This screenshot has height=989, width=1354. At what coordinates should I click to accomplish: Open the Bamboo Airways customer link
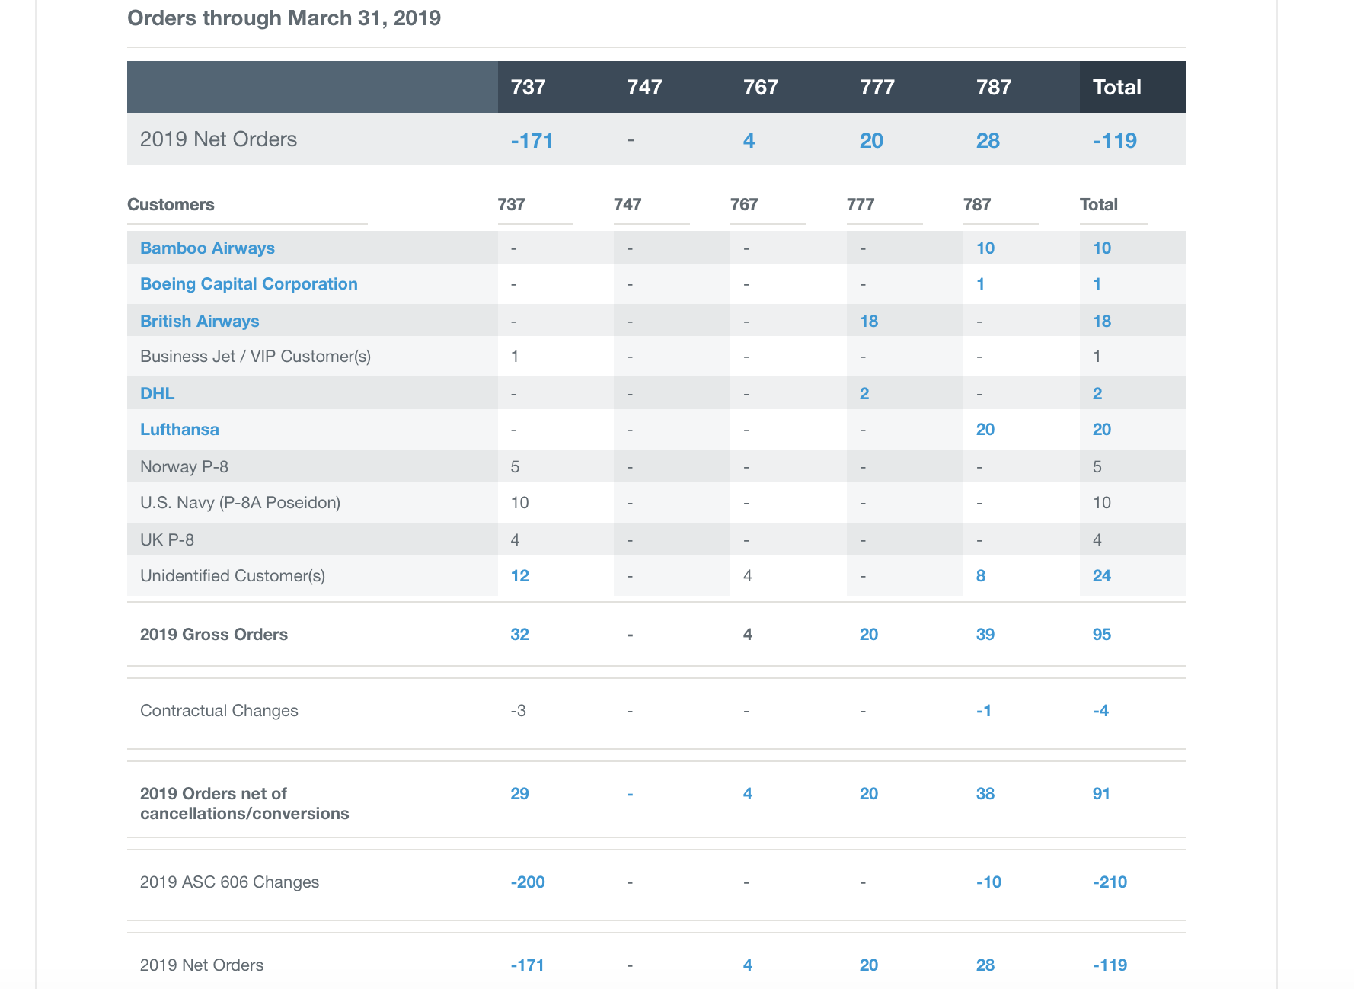(x=207, y=248)
